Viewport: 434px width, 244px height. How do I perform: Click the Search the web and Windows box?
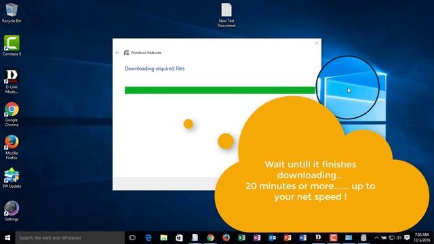point(70,238)
